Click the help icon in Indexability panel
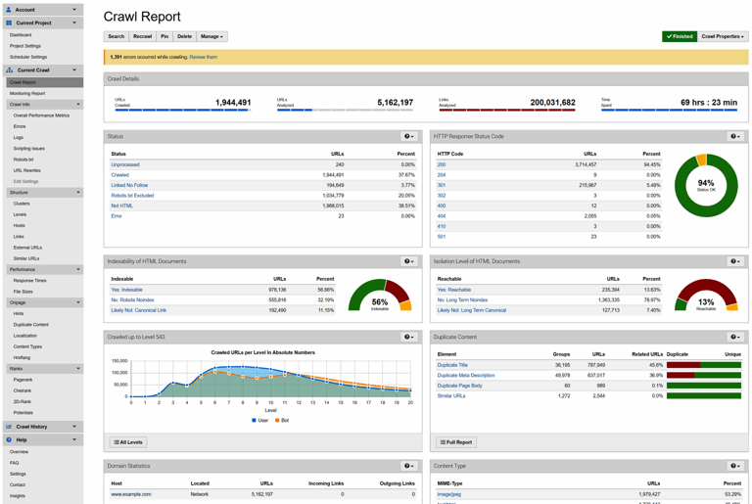Viewport: 752px width, 504px height. click(x=408, y=261)
